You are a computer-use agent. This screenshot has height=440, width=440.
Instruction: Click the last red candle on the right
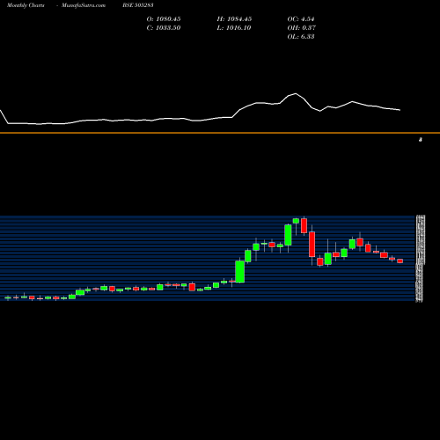pyautogui.click(x=400, y=260)
